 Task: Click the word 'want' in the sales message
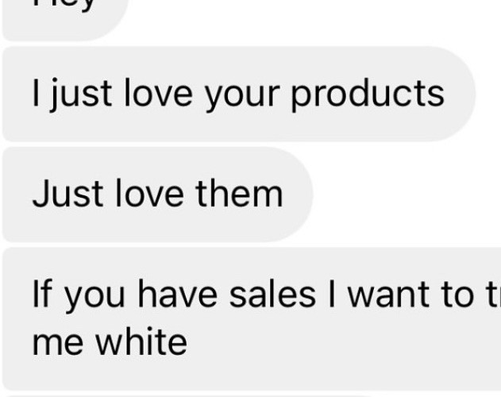[388, 295]
